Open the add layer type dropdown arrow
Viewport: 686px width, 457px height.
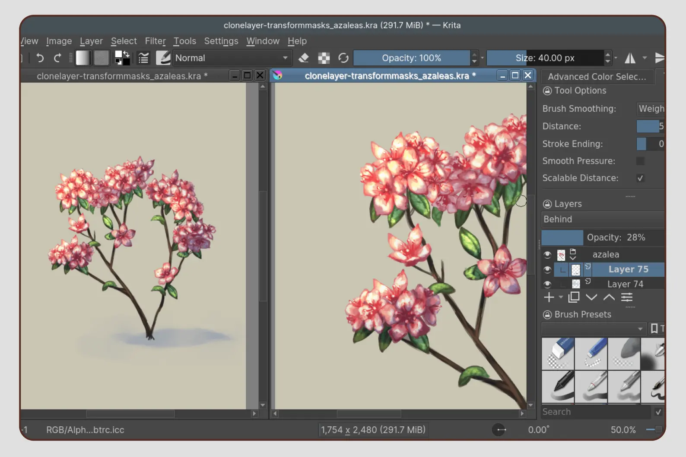[560, 297]
